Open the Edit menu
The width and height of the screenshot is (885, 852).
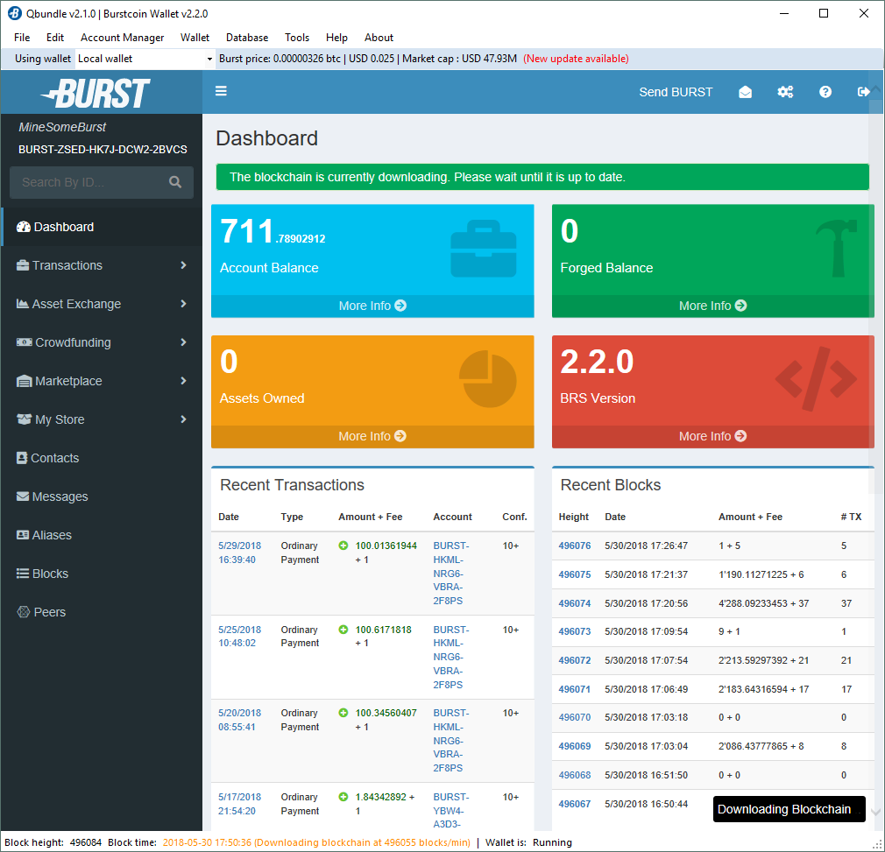coord(54,38)
